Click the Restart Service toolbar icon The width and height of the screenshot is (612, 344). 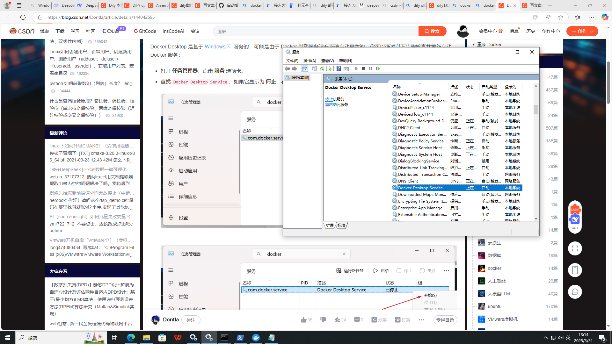coord(378,68)
